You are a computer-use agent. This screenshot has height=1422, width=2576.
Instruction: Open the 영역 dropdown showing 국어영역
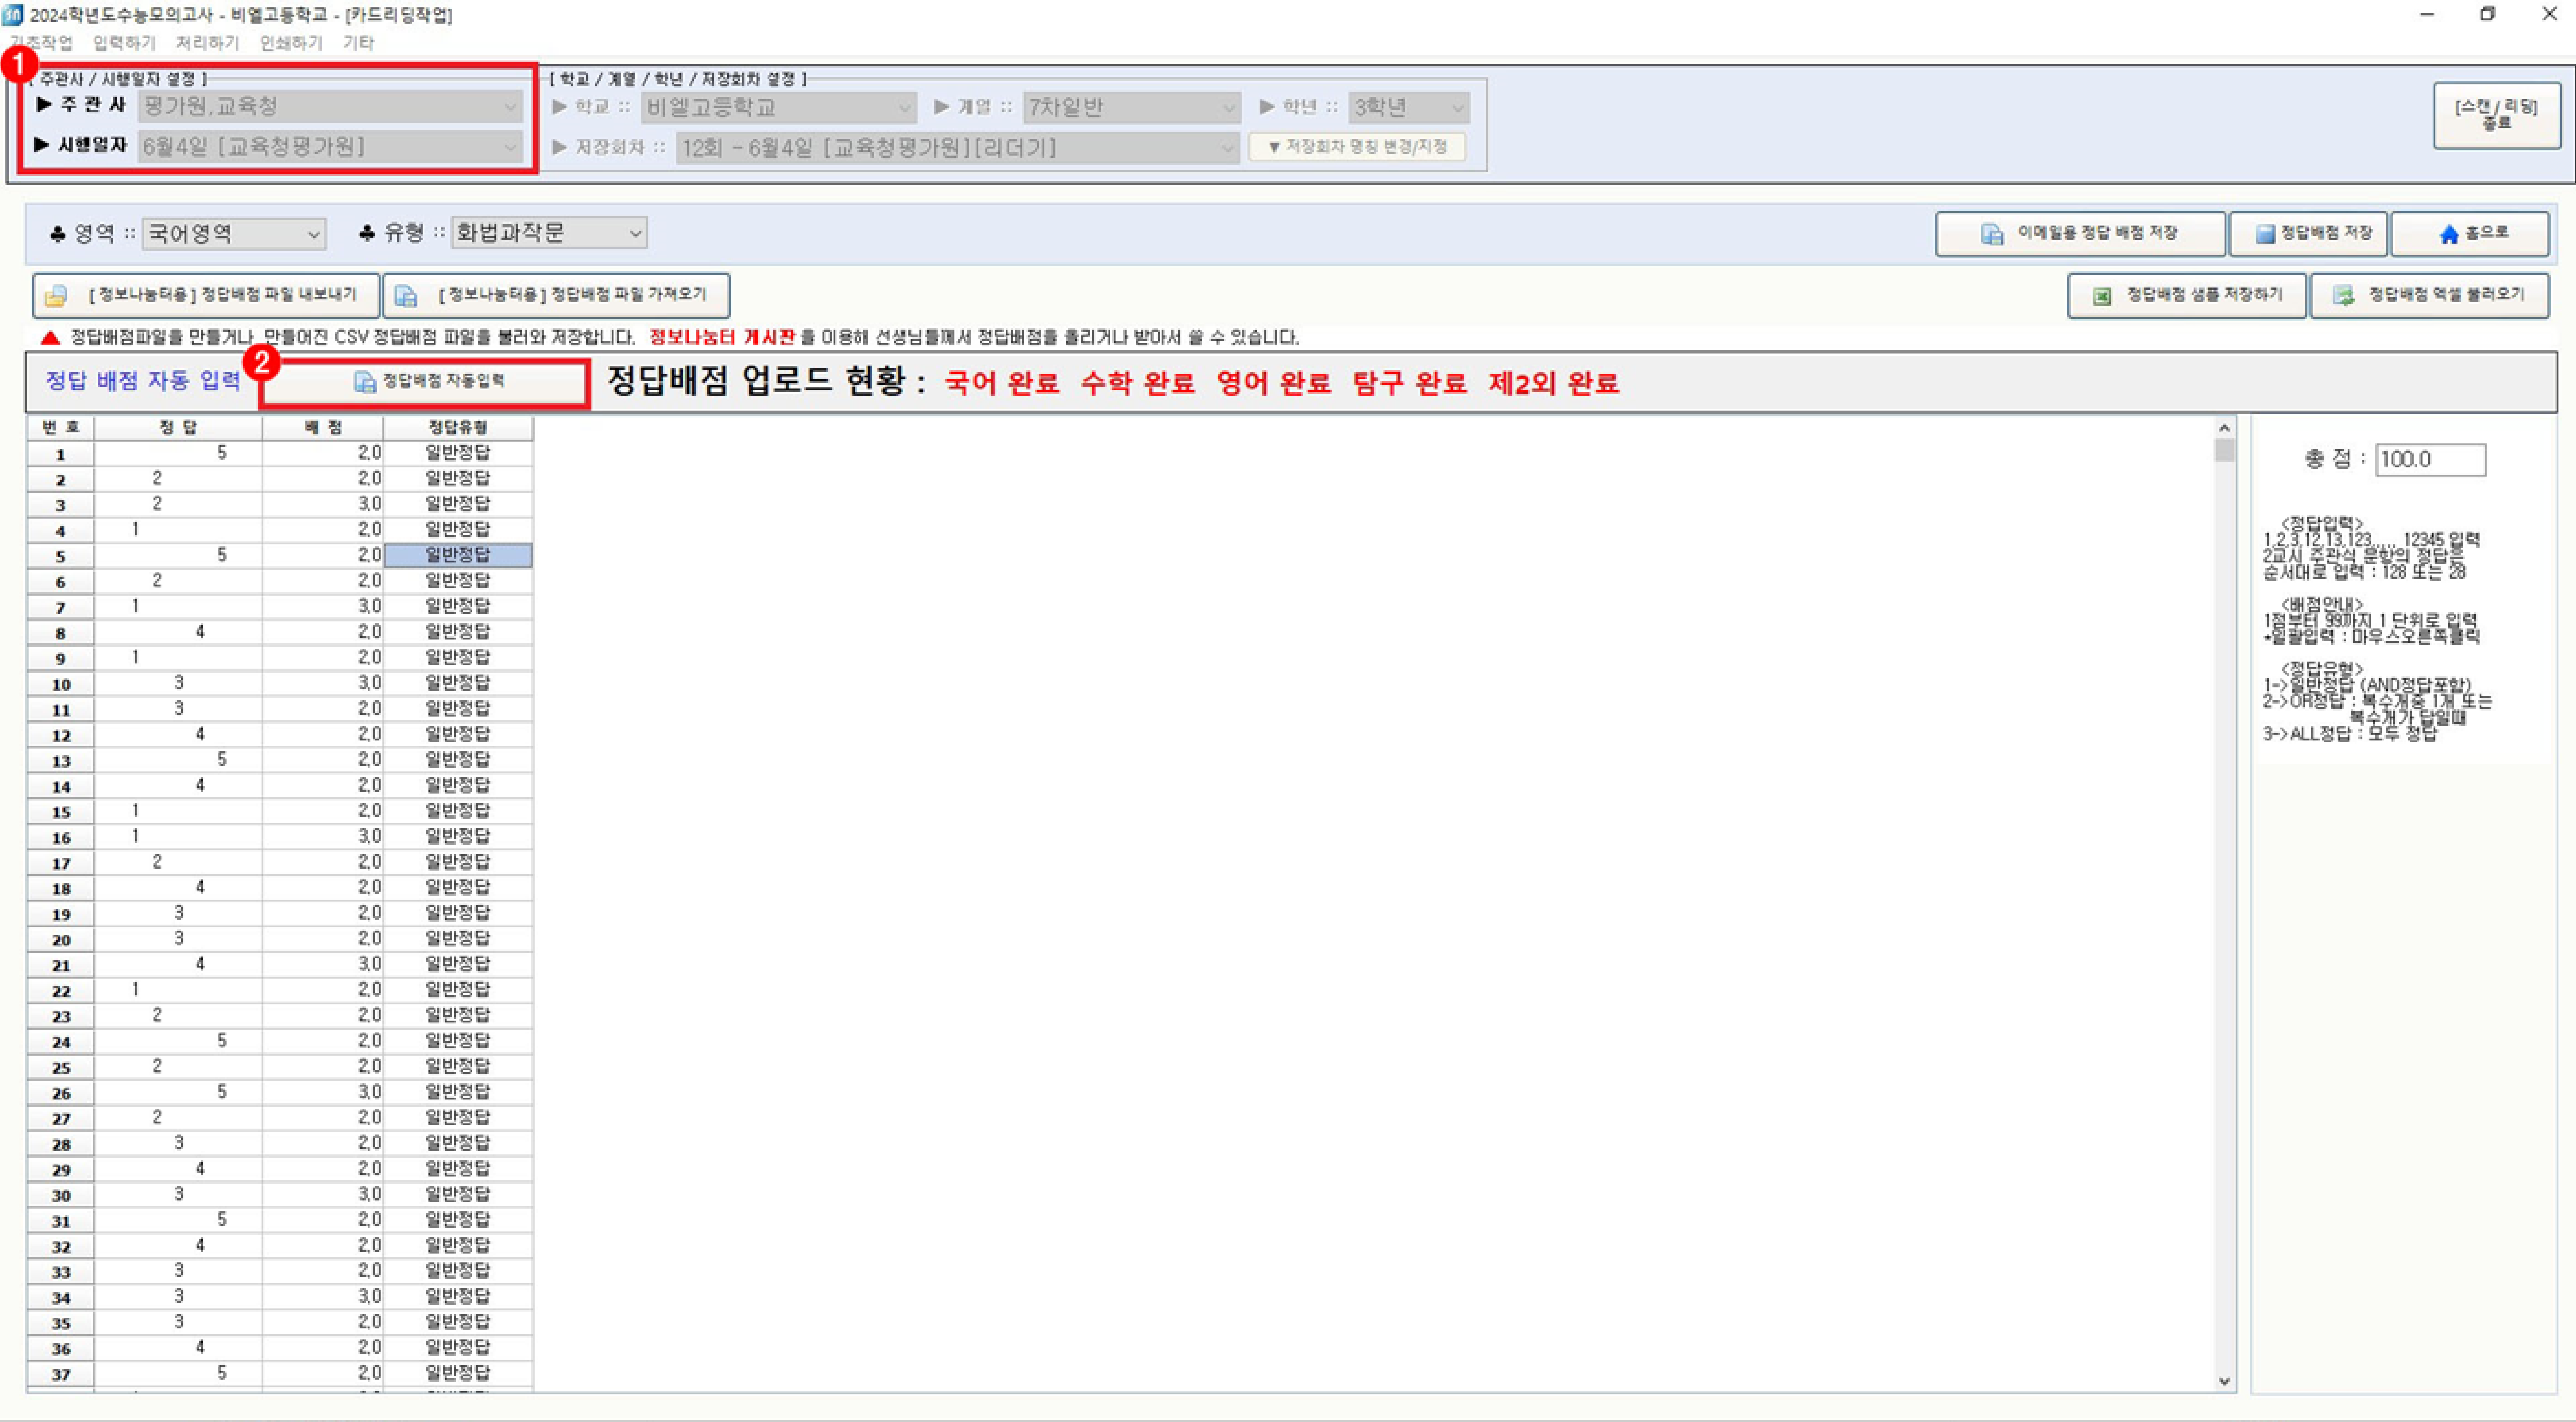click(x=234, y=234)
